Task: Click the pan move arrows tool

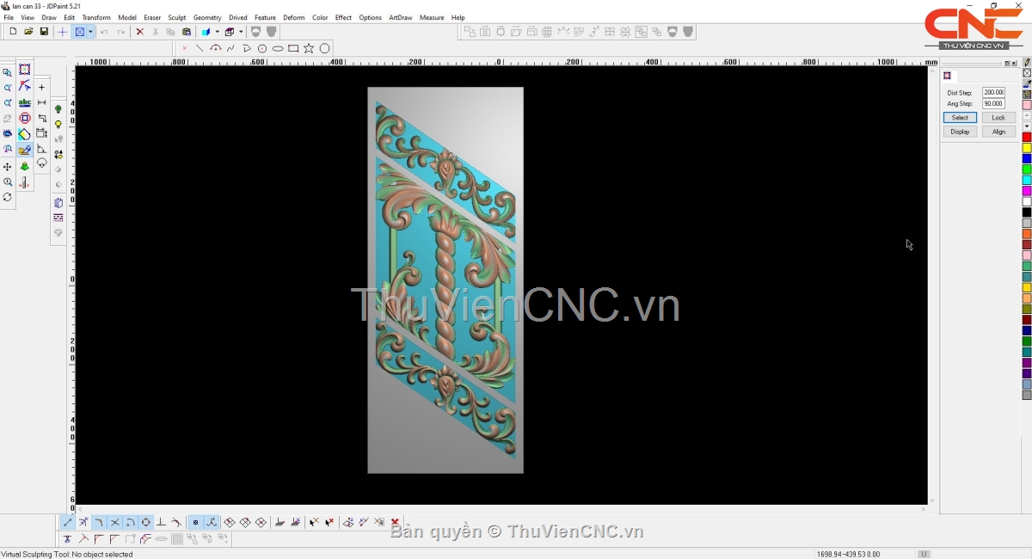Action: (8, 167)
